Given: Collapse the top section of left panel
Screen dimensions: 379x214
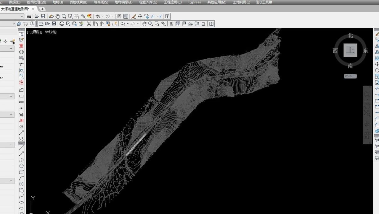Looking at the screenshot, I should [x=12, y=49].
